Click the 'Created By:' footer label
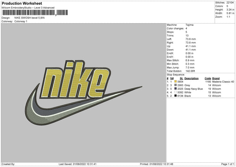Screen dimensions: 236x167 tap(8, 164)
